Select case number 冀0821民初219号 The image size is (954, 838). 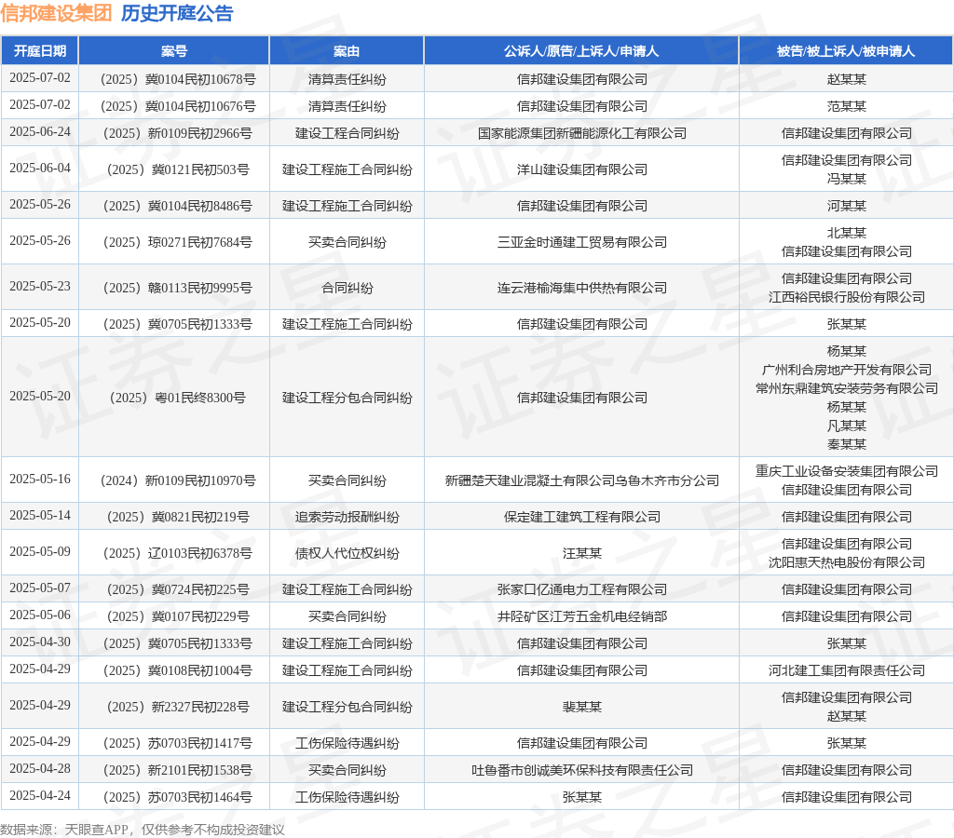(x=178, y=517)
